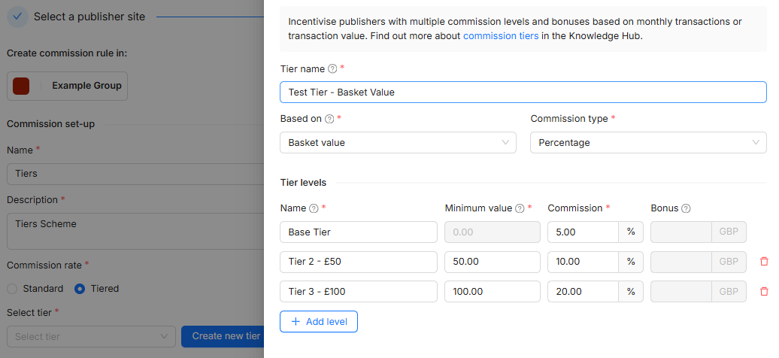Delete the Tier 2 - £50 level
Image resolution: width=779 pixels, height=358 pixels.
pyautogui.click(x=764, y=262)
